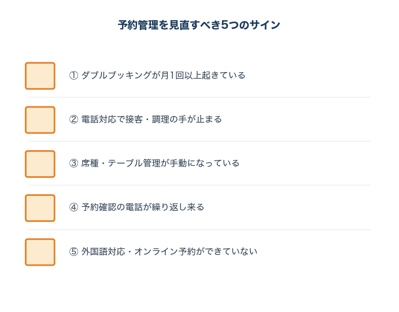This screenshot has height=312, width=399.
Task: Click the circled number ④ marker
Action: coord(73,207)
